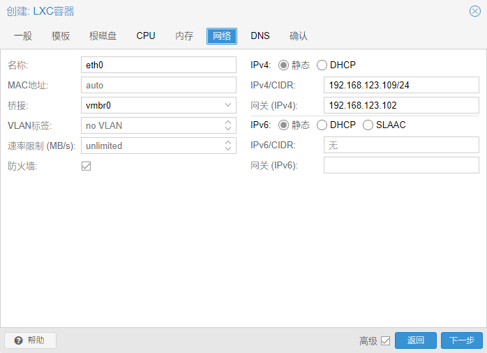This screenshot has height=353, width=487.
Task: Close the LXC container creation dialog
Action: [474, 11]
